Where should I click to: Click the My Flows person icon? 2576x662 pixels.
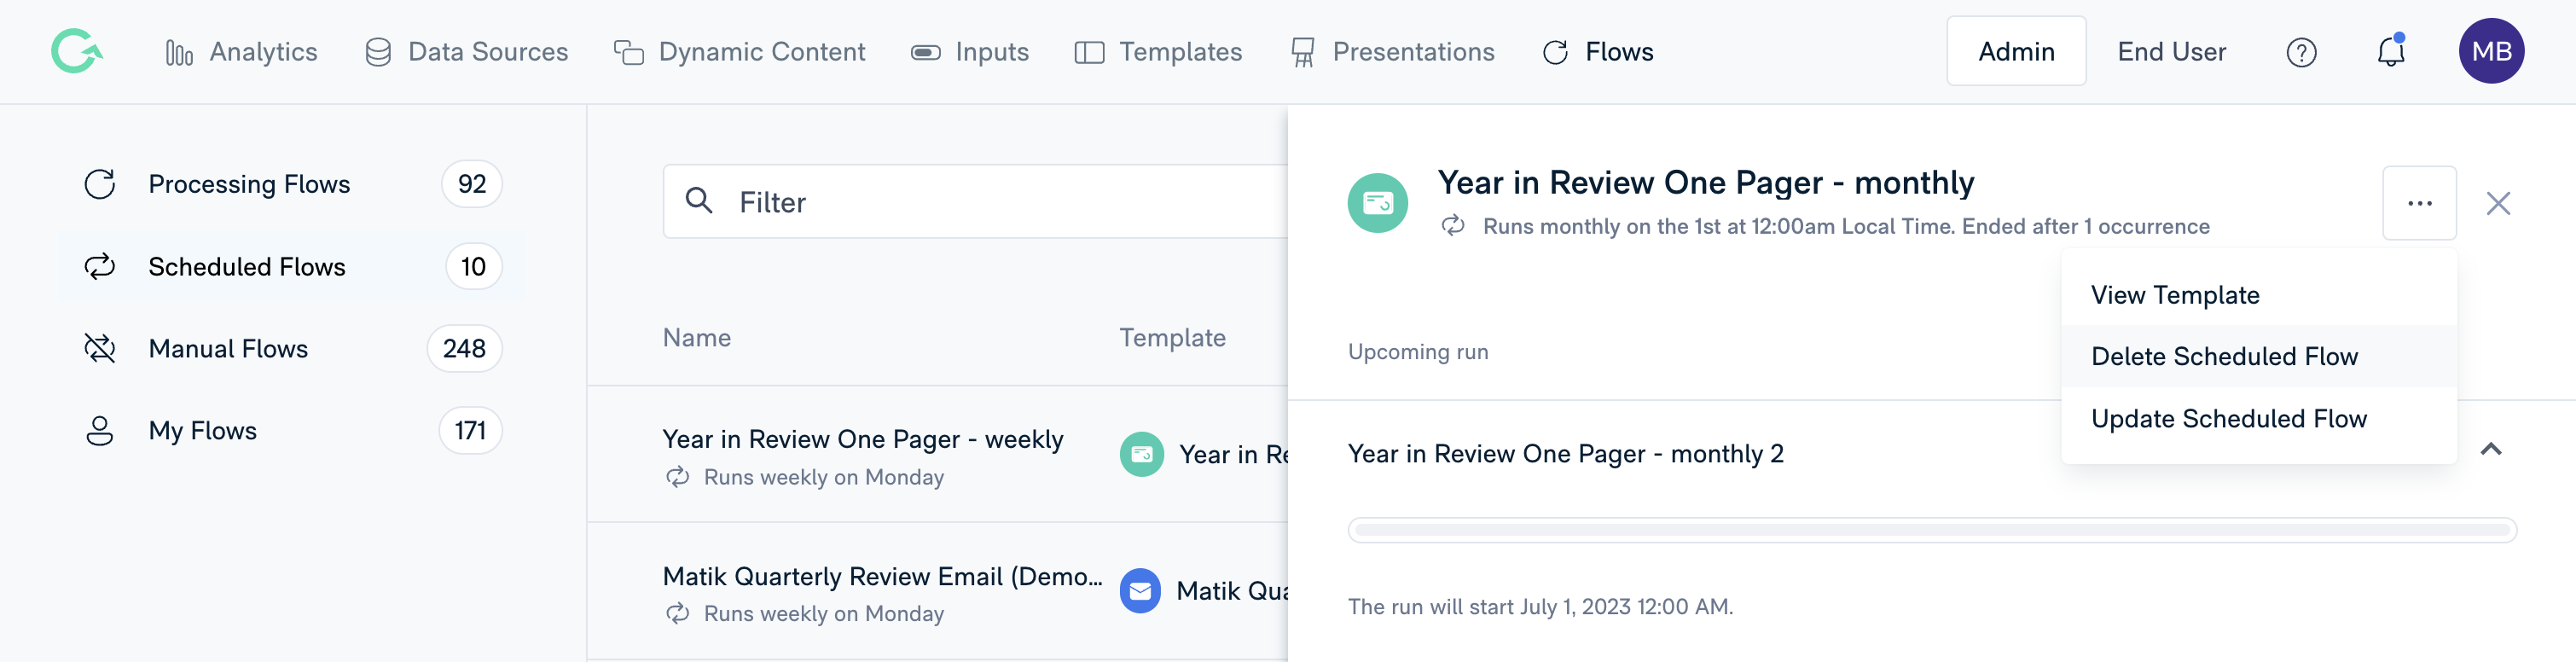click(100, 431)
